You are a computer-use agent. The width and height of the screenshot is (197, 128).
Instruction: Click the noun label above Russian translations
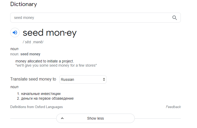pyautogui.click(x=14, y=87)
